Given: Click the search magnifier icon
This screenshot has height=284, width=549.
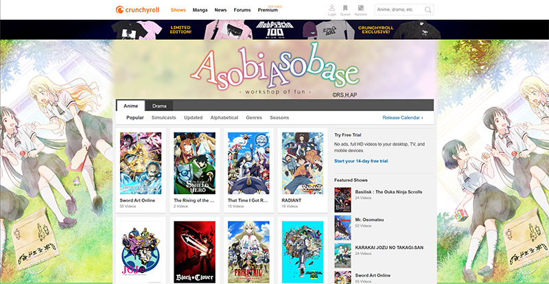Looking at the screenshot, I should click(x=428, y=10).
